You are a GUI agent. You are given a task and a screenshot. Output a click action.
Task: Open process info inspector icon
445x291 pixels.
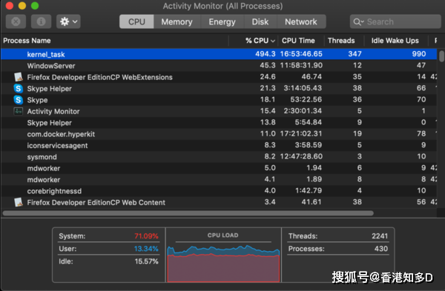[x=41, y=21]
